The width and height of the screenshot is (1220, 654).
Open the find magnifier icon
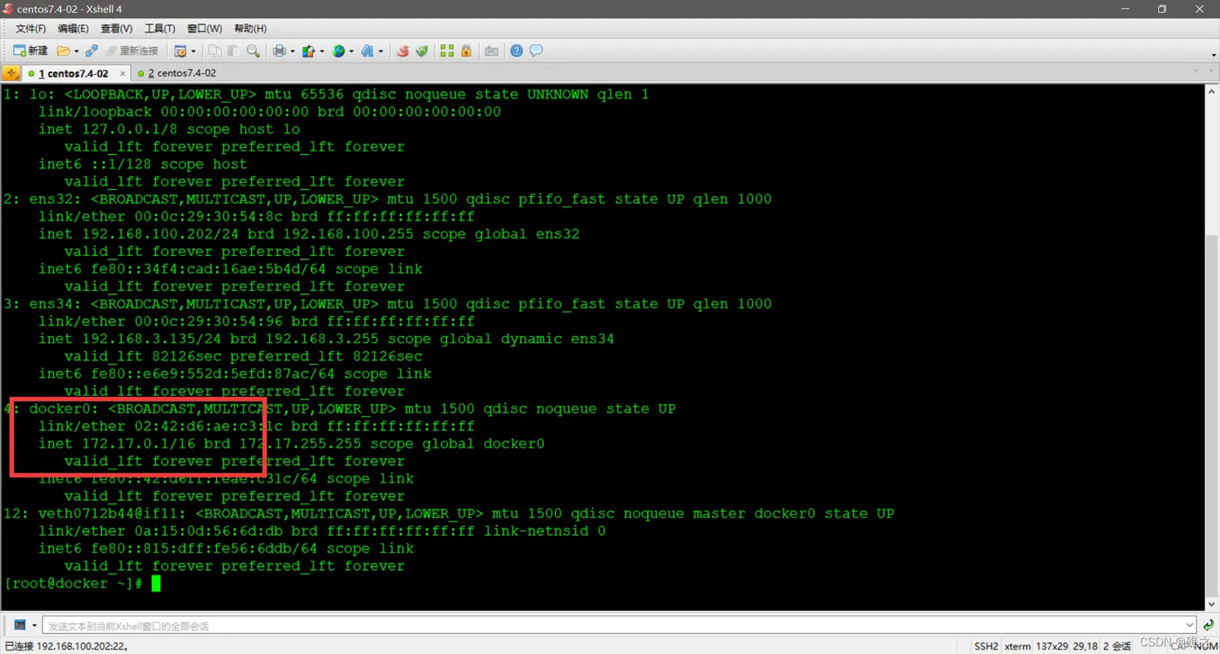(253, 51)
